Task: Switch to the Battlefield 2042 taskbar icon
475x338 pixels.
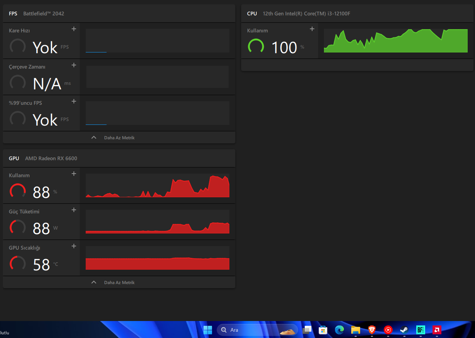Action: [421, 330]
